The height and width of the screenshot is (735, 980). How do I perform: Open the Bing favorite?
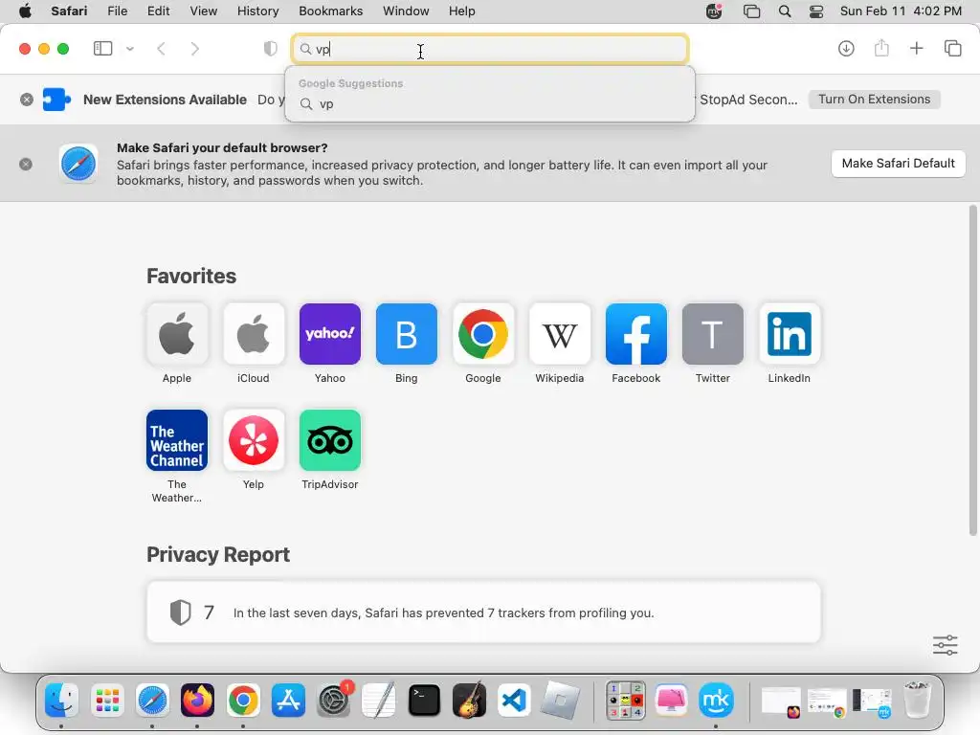click(406, 334)
